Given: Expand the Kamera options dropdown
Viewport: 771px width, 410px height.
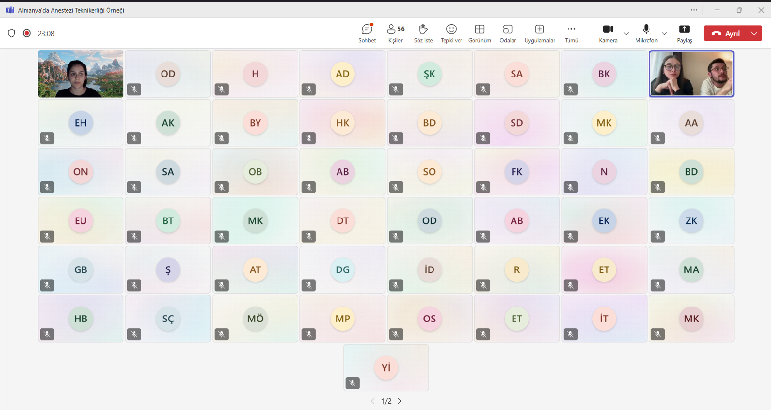Looking at the screenshot, I should [626, 33].
